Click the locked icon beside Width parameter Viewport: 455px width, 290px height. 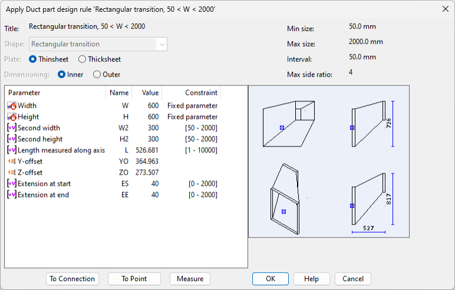[x=12, y=106]
